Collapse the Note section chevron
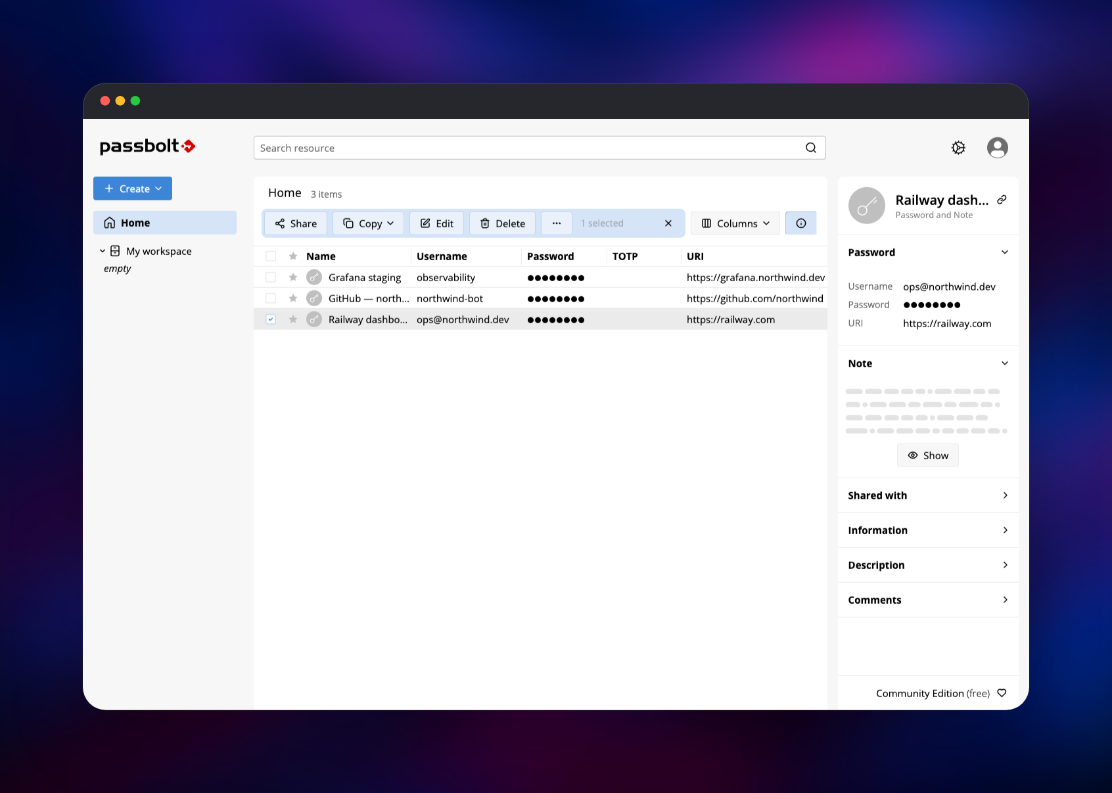 pos(1004,363)
